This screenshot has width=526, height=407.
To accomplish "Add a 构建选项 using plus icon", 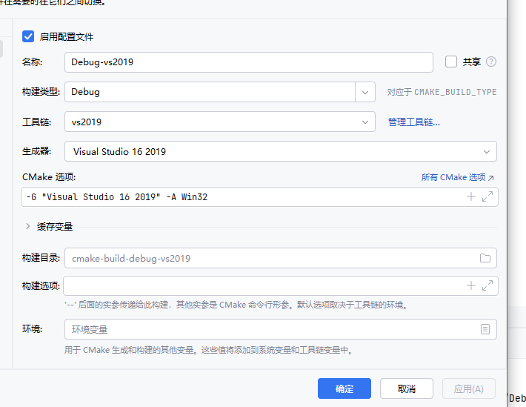I will 471,285.
